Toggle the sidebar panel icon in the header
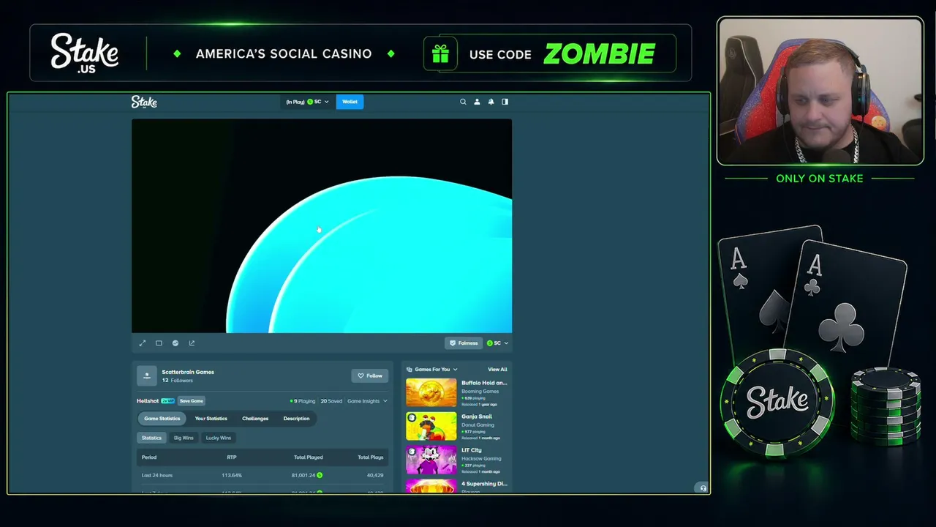 (505, 102)
